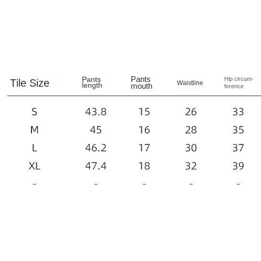Select pants length value 47.4
The image size is (261, 261).
click(x=96, y=166)
